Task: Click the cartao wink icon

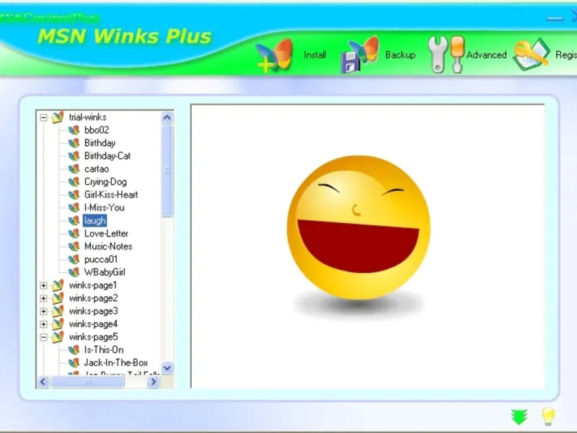Action: click(74, 169)
